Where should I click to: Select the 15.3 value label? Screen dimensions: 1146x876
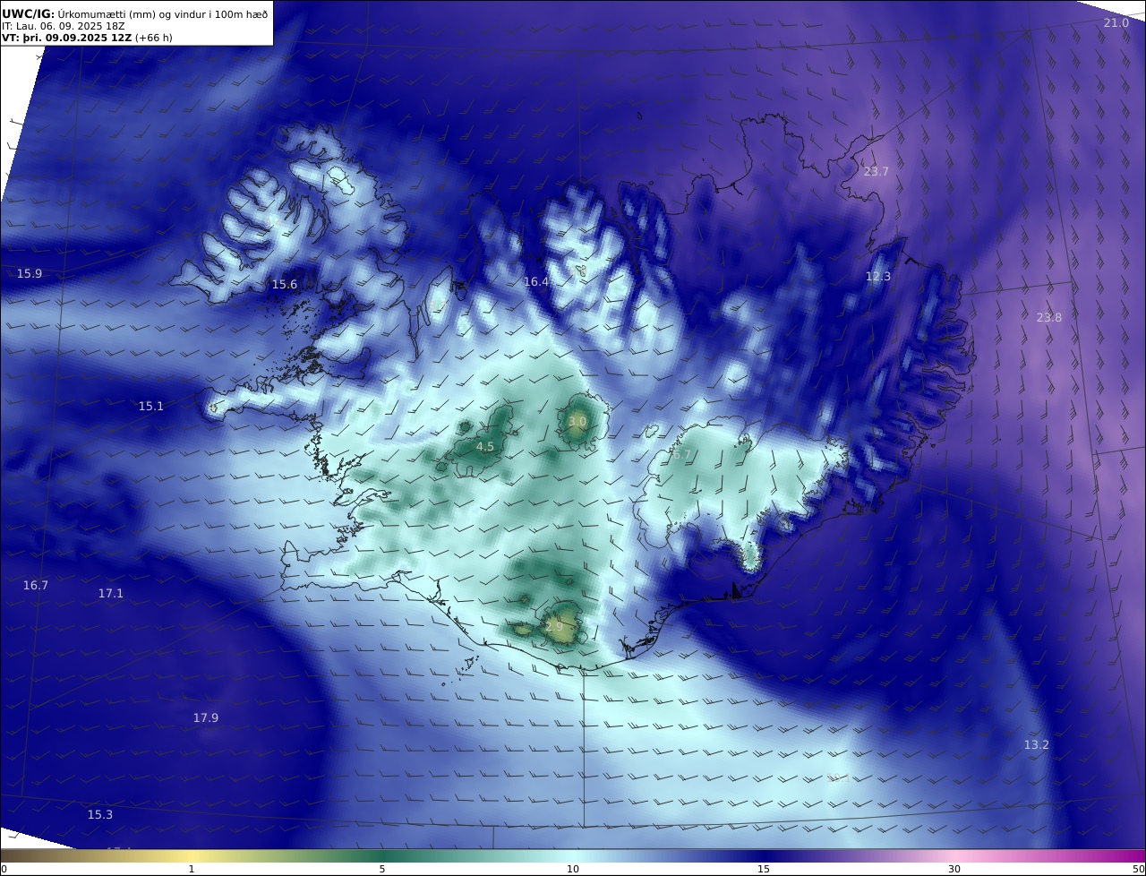point(100,814)
